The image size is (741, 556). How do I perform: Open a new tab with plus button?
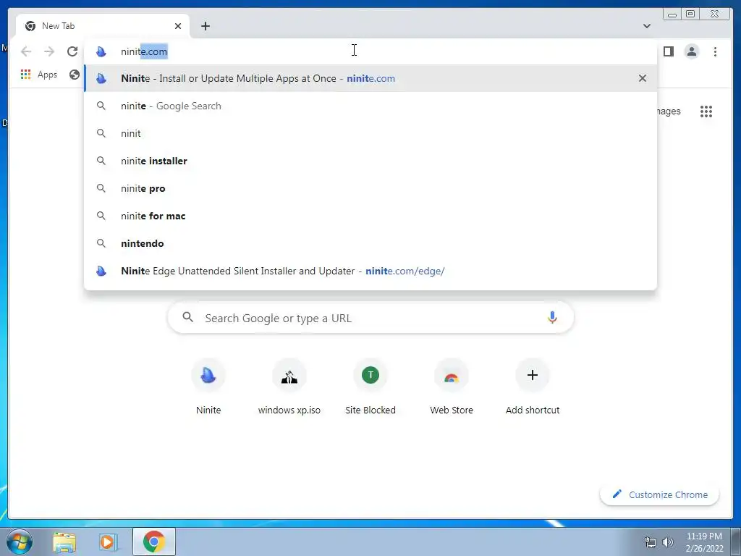(x=205, y=26)
